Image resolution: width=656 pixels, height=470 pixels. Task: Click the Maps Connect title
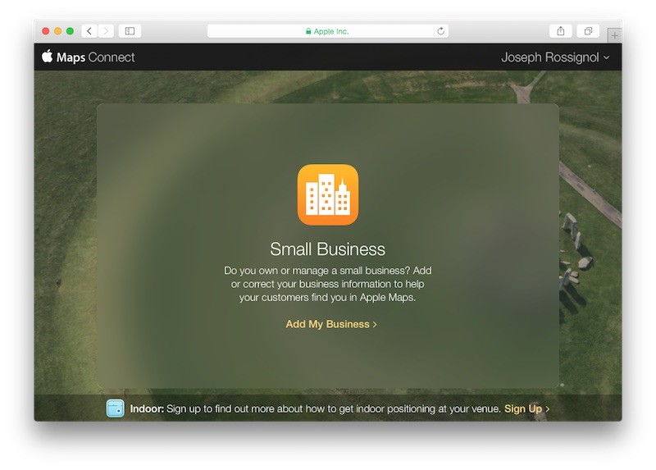[95, 57]
